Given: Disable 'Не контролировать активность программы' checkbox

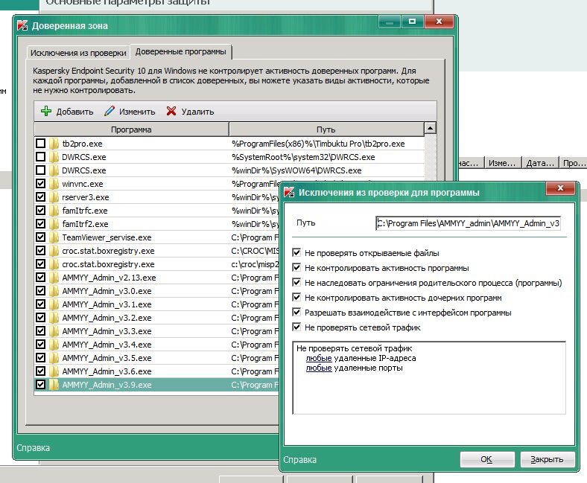Looking at the screenshot, I should coord(298,268).
